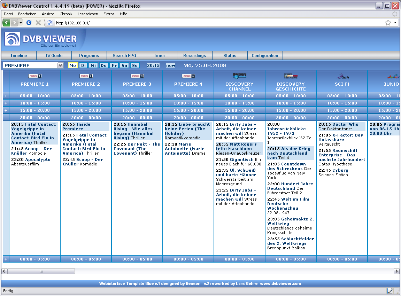The width and height of the screenshot is (401, 296).
Task: Click the now time button
Action: pos(171,65)
